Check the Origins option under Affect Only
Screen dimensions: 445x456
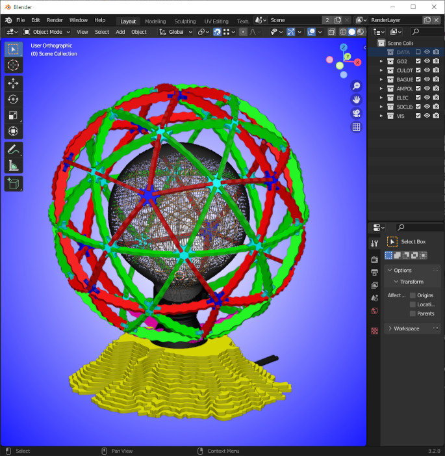(413, 295)
